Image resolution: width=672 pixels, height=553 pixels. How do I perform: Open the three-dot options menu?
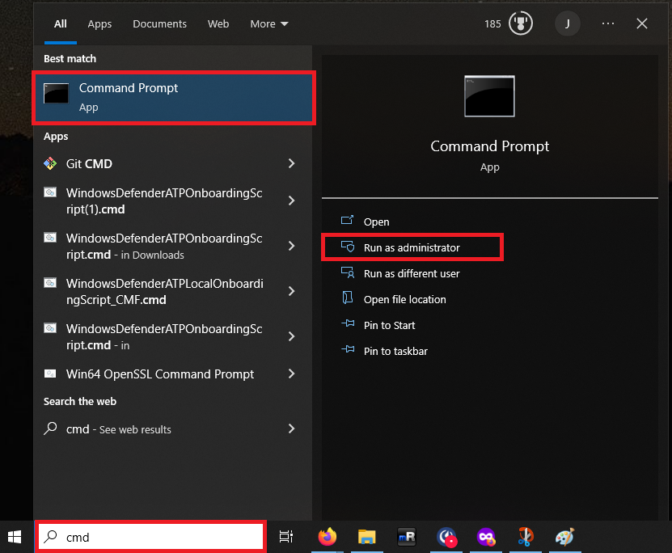(608, 23)
